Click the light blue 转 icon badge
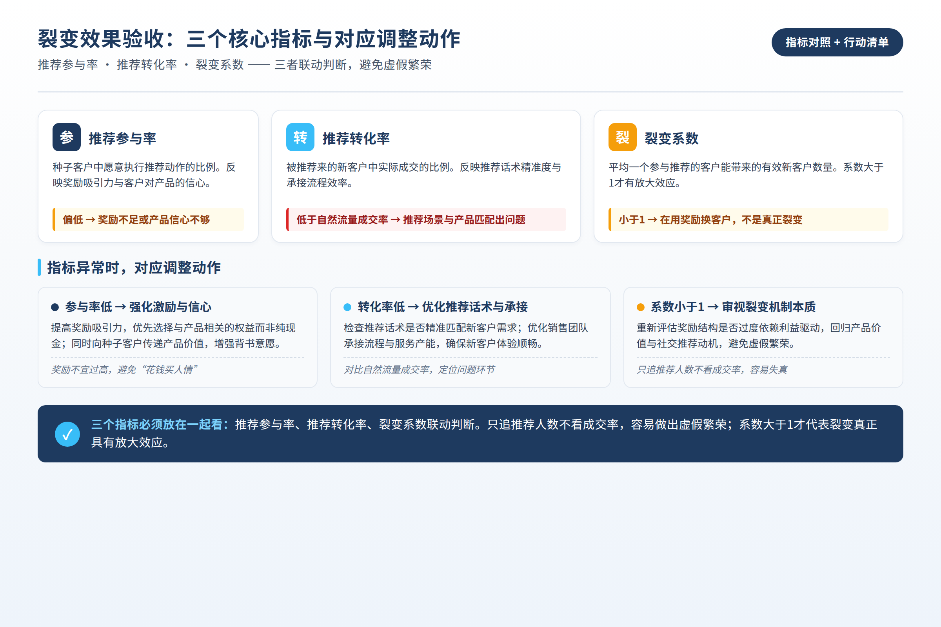The height and width of the screenshot is (627, 941). [x=300, y=137]
